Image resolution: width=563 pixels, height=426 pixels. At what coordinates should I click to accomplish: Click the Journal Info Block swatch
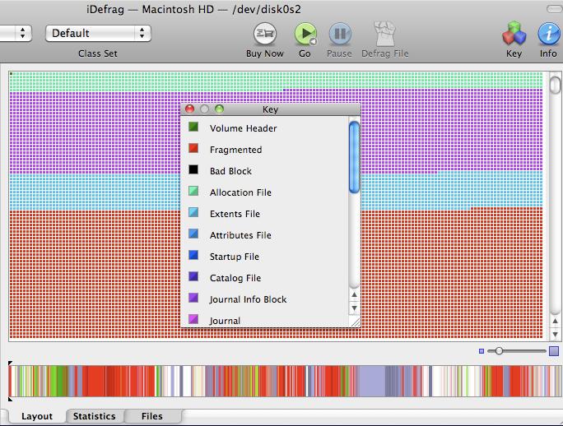click(193, 298)
